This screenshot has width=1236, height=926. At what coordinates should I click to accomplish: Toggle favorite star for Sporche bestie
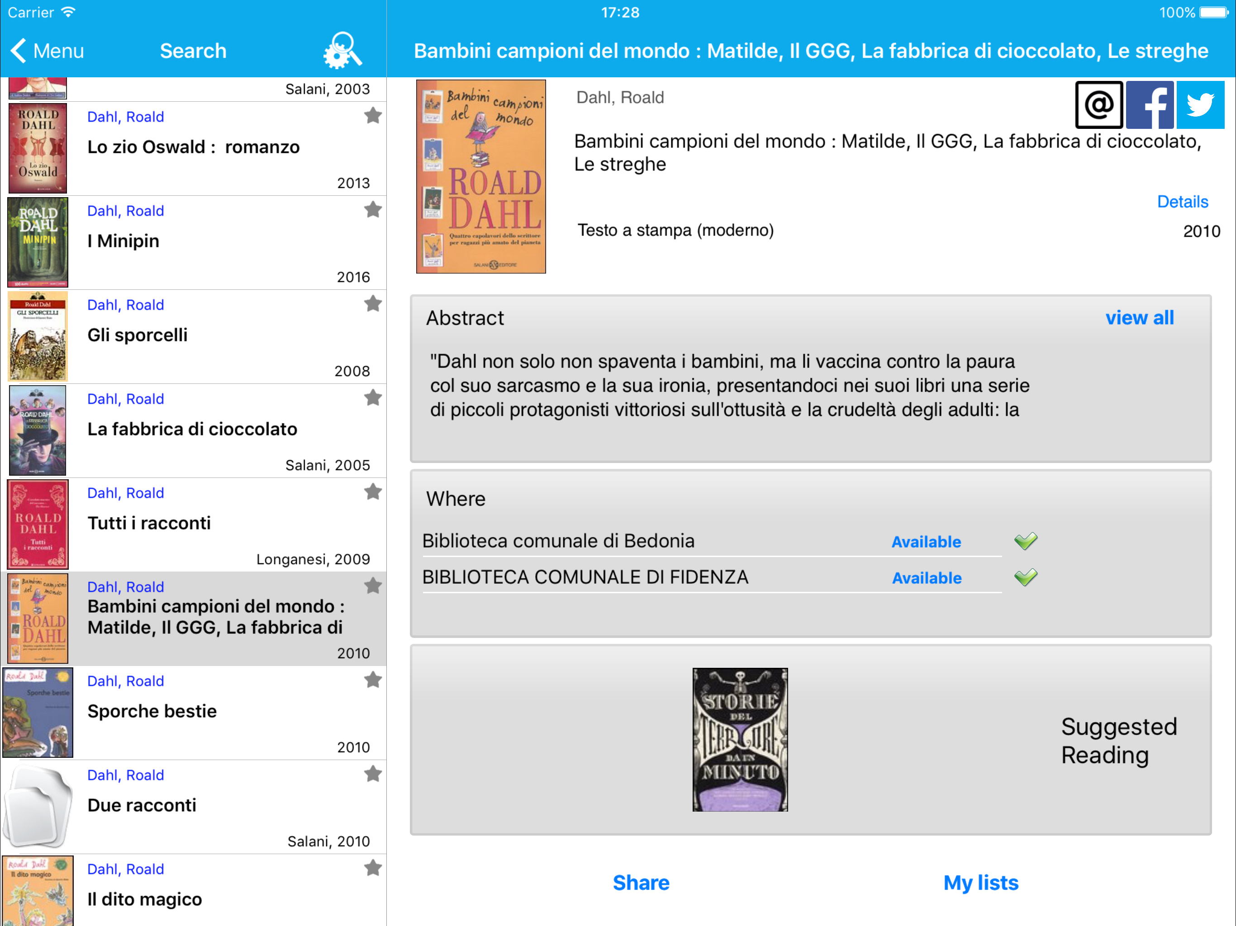tap(373, 680)
